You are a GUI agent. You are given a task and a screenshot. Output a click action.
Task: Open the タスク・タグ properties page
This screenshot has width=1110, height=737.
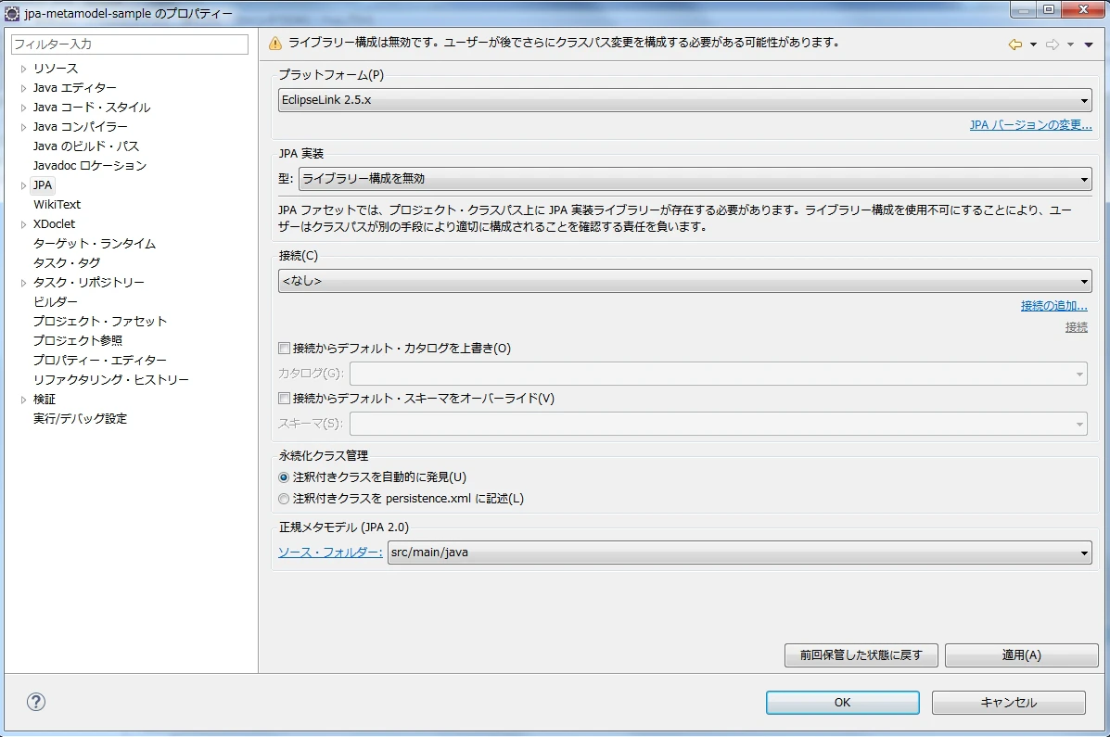(x=67, y=262)
